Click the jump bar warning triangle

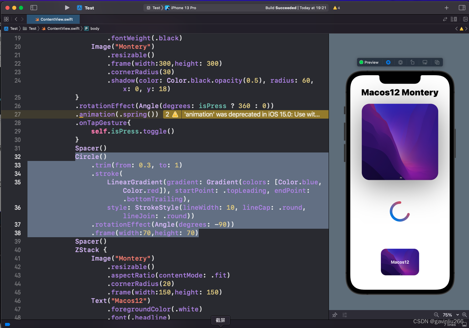(x=461, y=29)
